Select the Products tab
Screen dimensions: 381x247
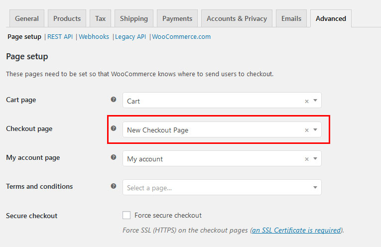click(67, 18)
